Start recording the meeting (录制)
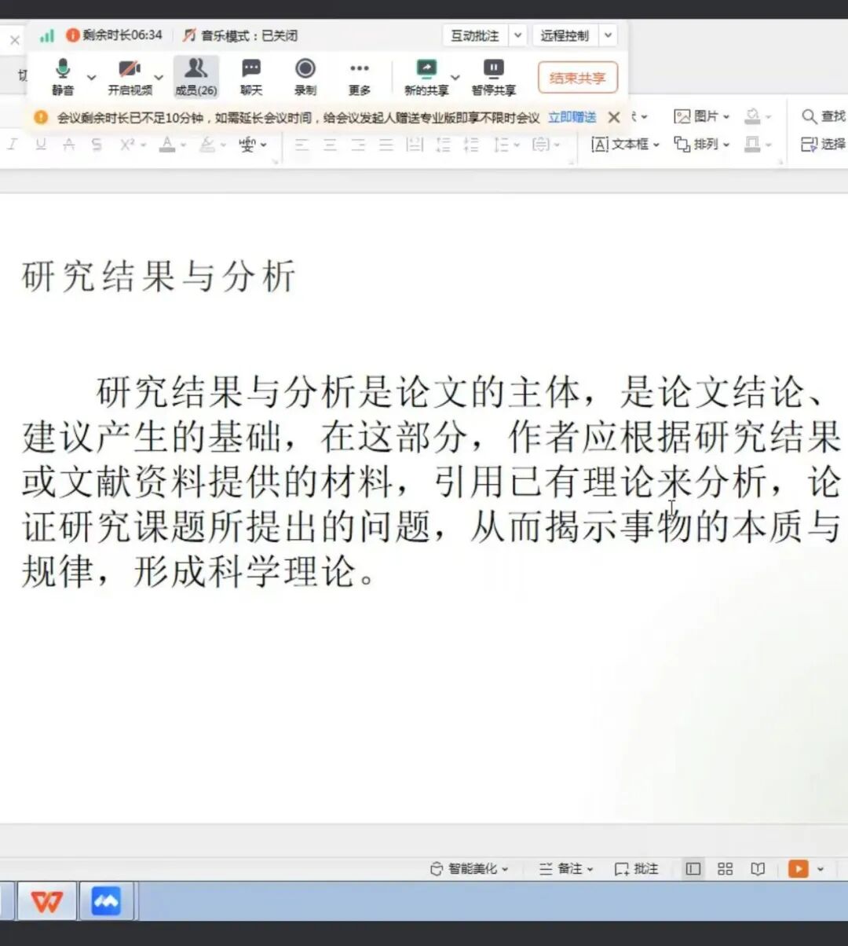Screen dimensions: 848x946 coord(305,76)
